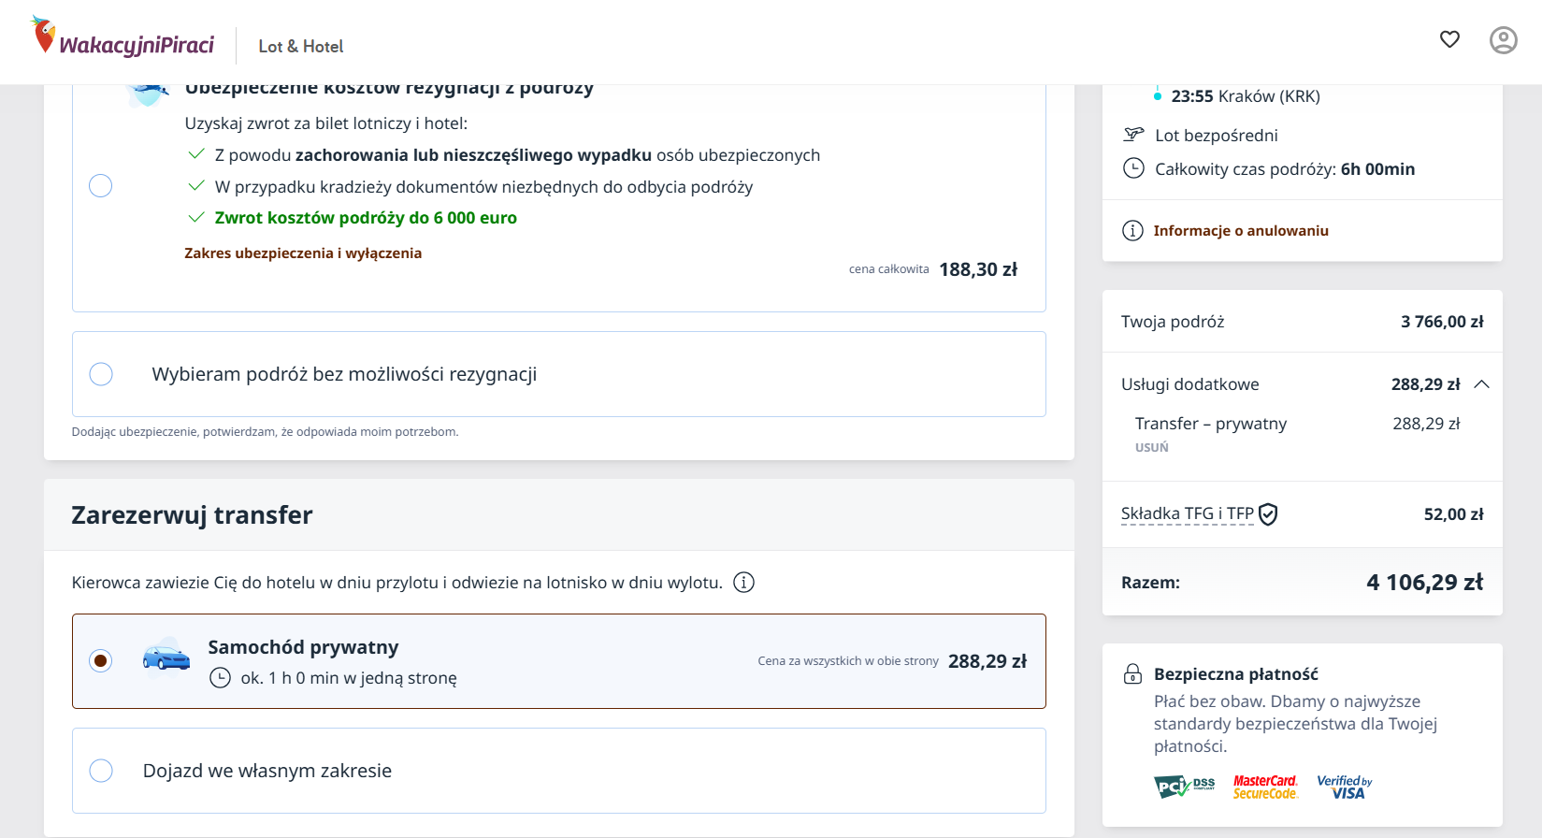Click the clock icon near Całkowity czas podróży
This screenshot has height=838, width=1542.
click(1133, 168)
